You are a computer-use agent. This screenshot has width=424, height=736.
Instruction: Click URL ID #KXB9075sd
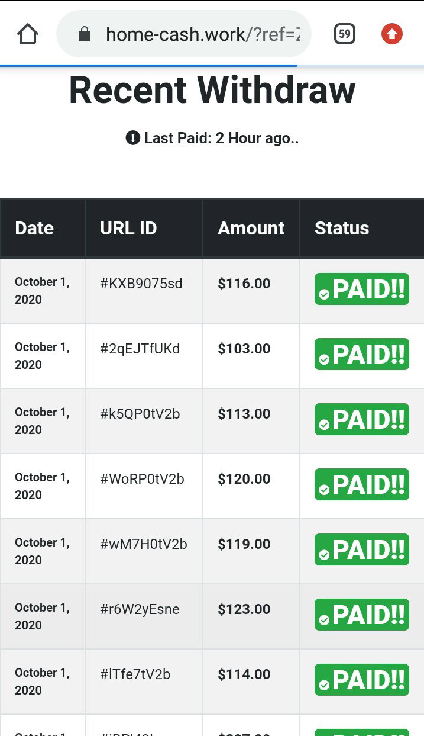(141, 284)
